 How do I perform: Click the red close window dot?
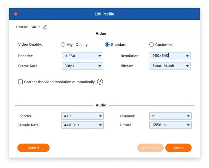click(16, 14)
